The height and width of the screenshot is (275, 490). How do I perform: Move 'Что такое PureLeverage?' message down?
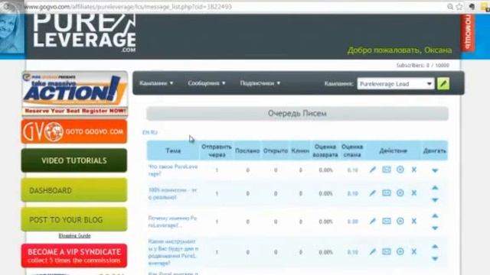(x=435, y=170)
